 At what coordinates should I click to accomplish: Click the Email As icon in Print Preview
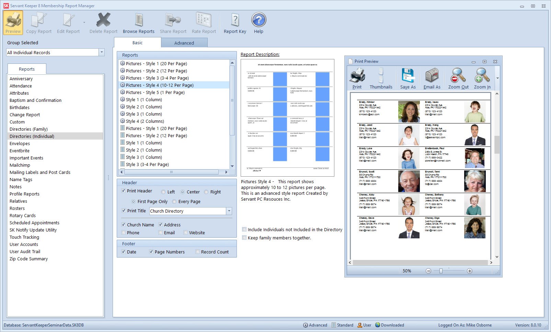coord(432,77)
